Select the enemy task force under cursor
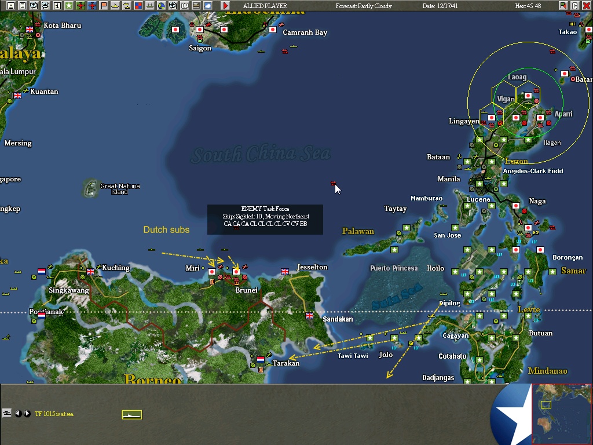This screenshot has height=445, width=593. point(333,184)
